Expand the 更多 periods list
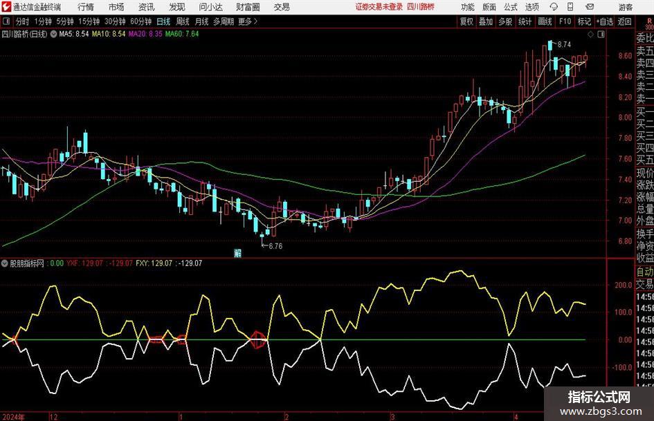The image size is (654, 421). 248,21
